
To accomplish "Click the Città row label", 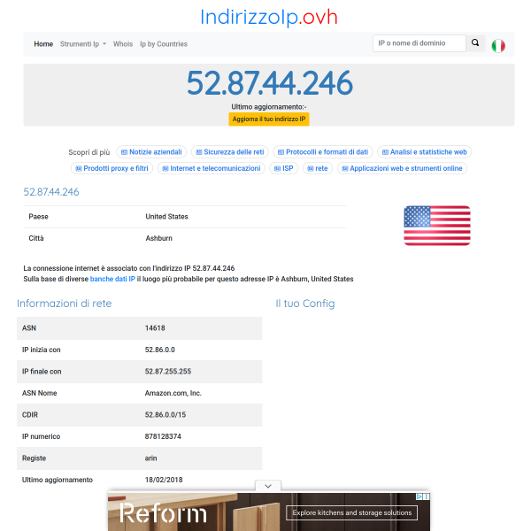I will click(36, 238).
